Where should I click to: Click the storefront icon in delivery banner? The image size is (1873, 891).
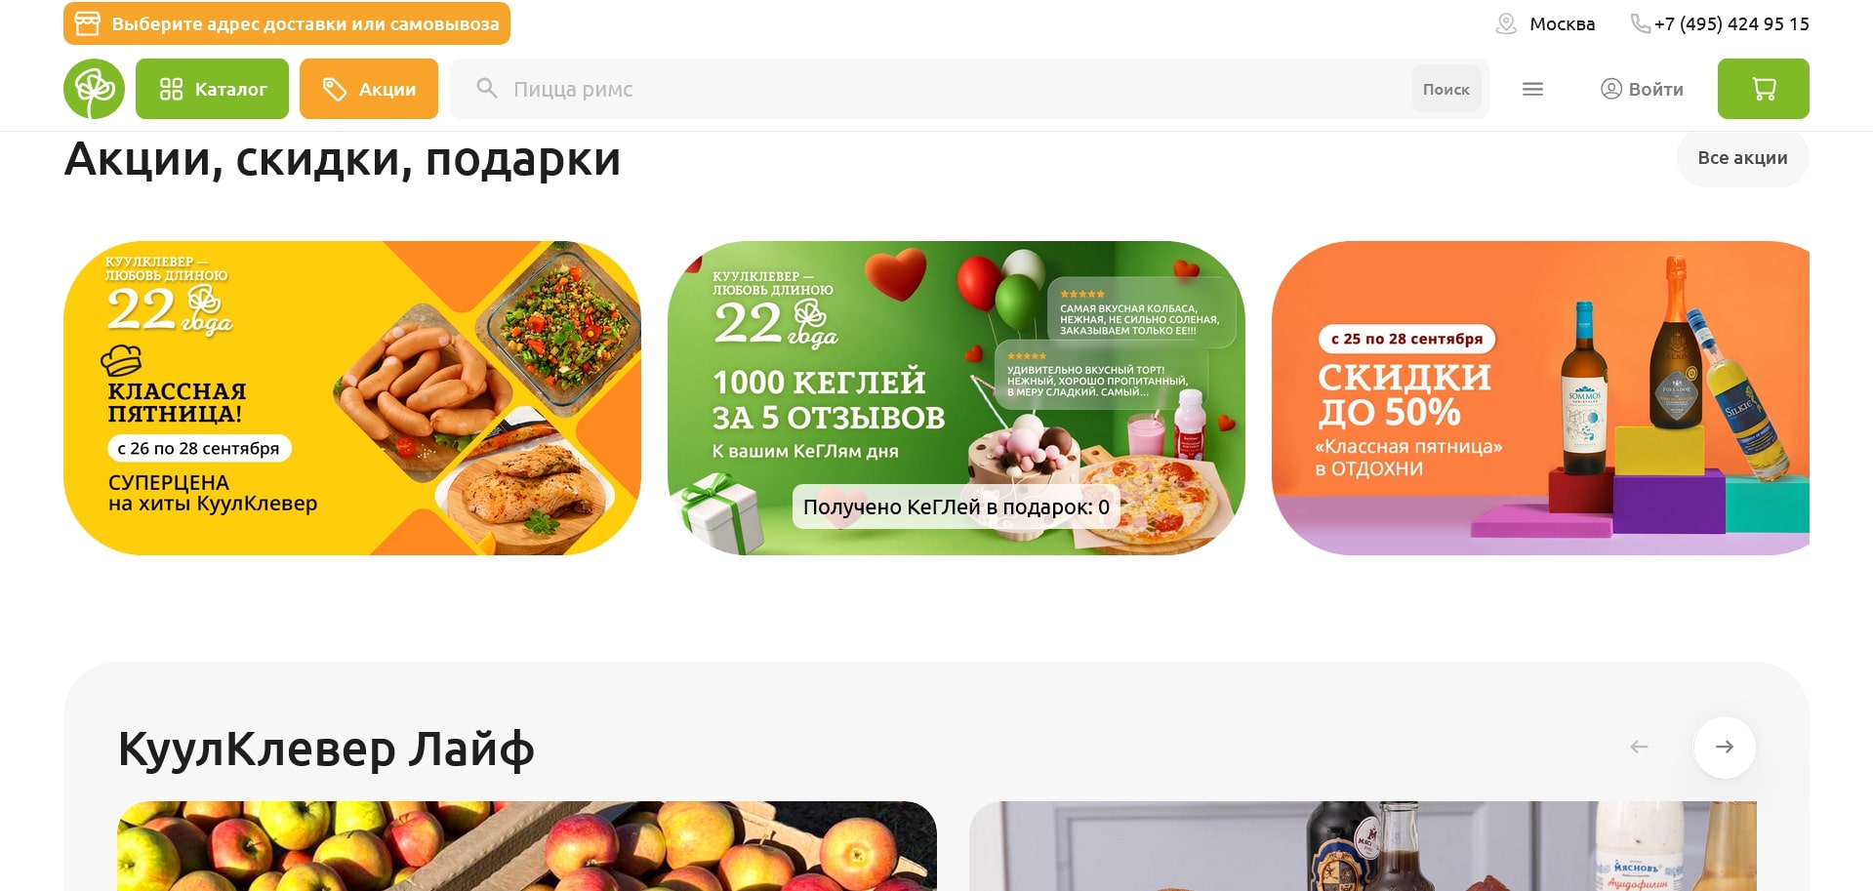88,23
